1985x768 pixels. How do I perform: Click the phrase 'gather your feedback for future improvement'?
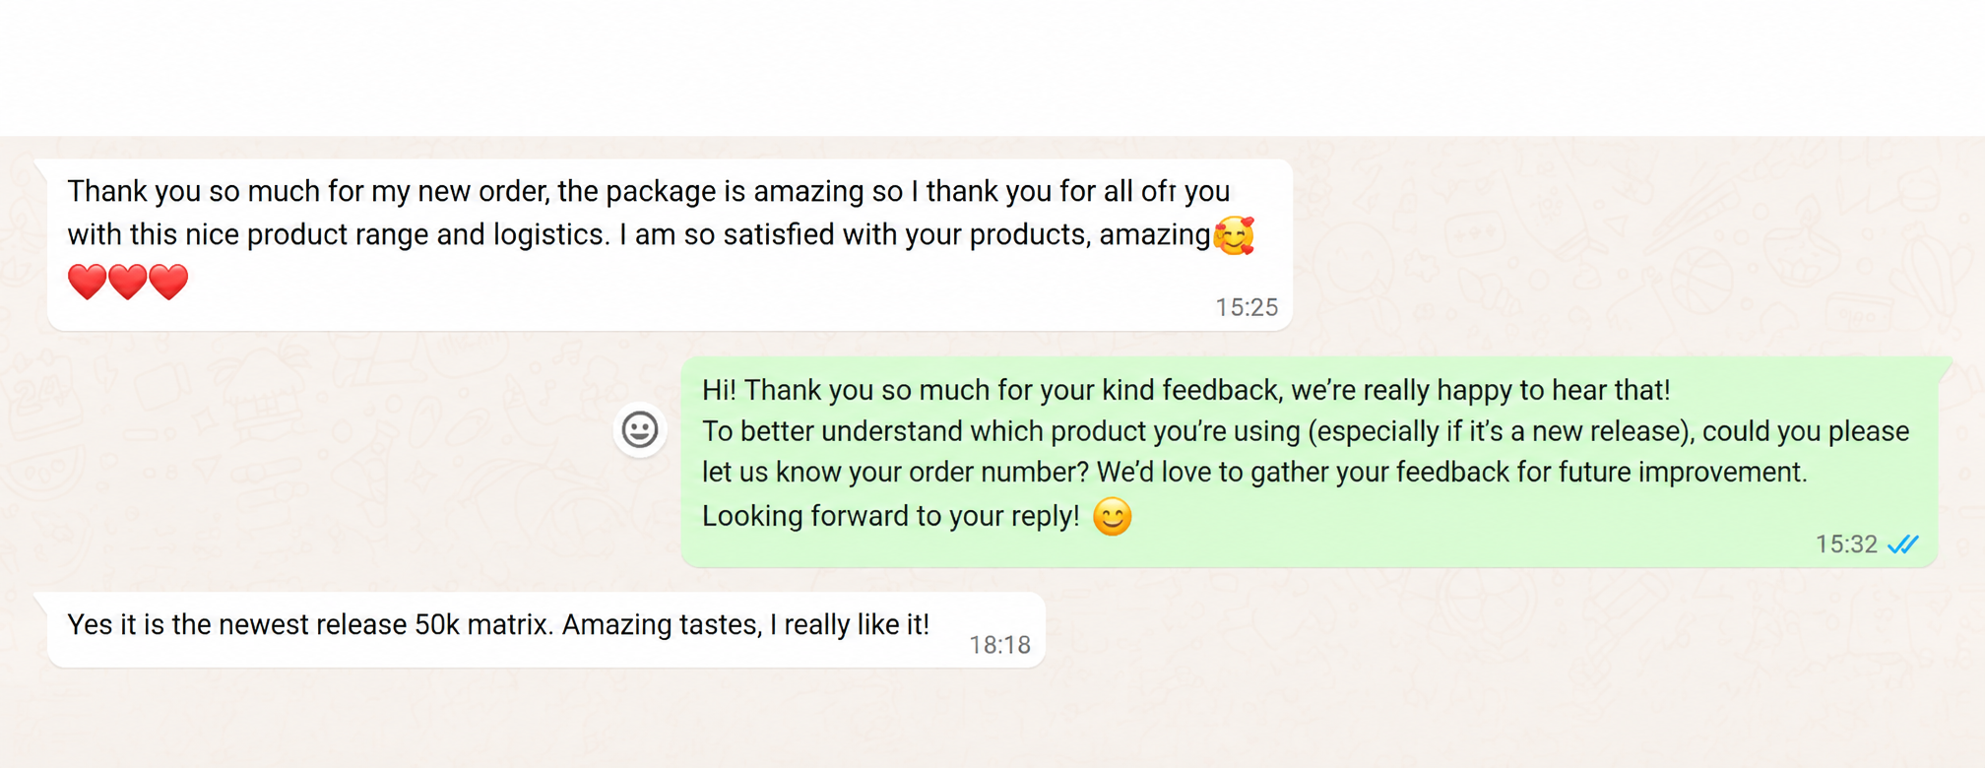[x=1529, y=473]
